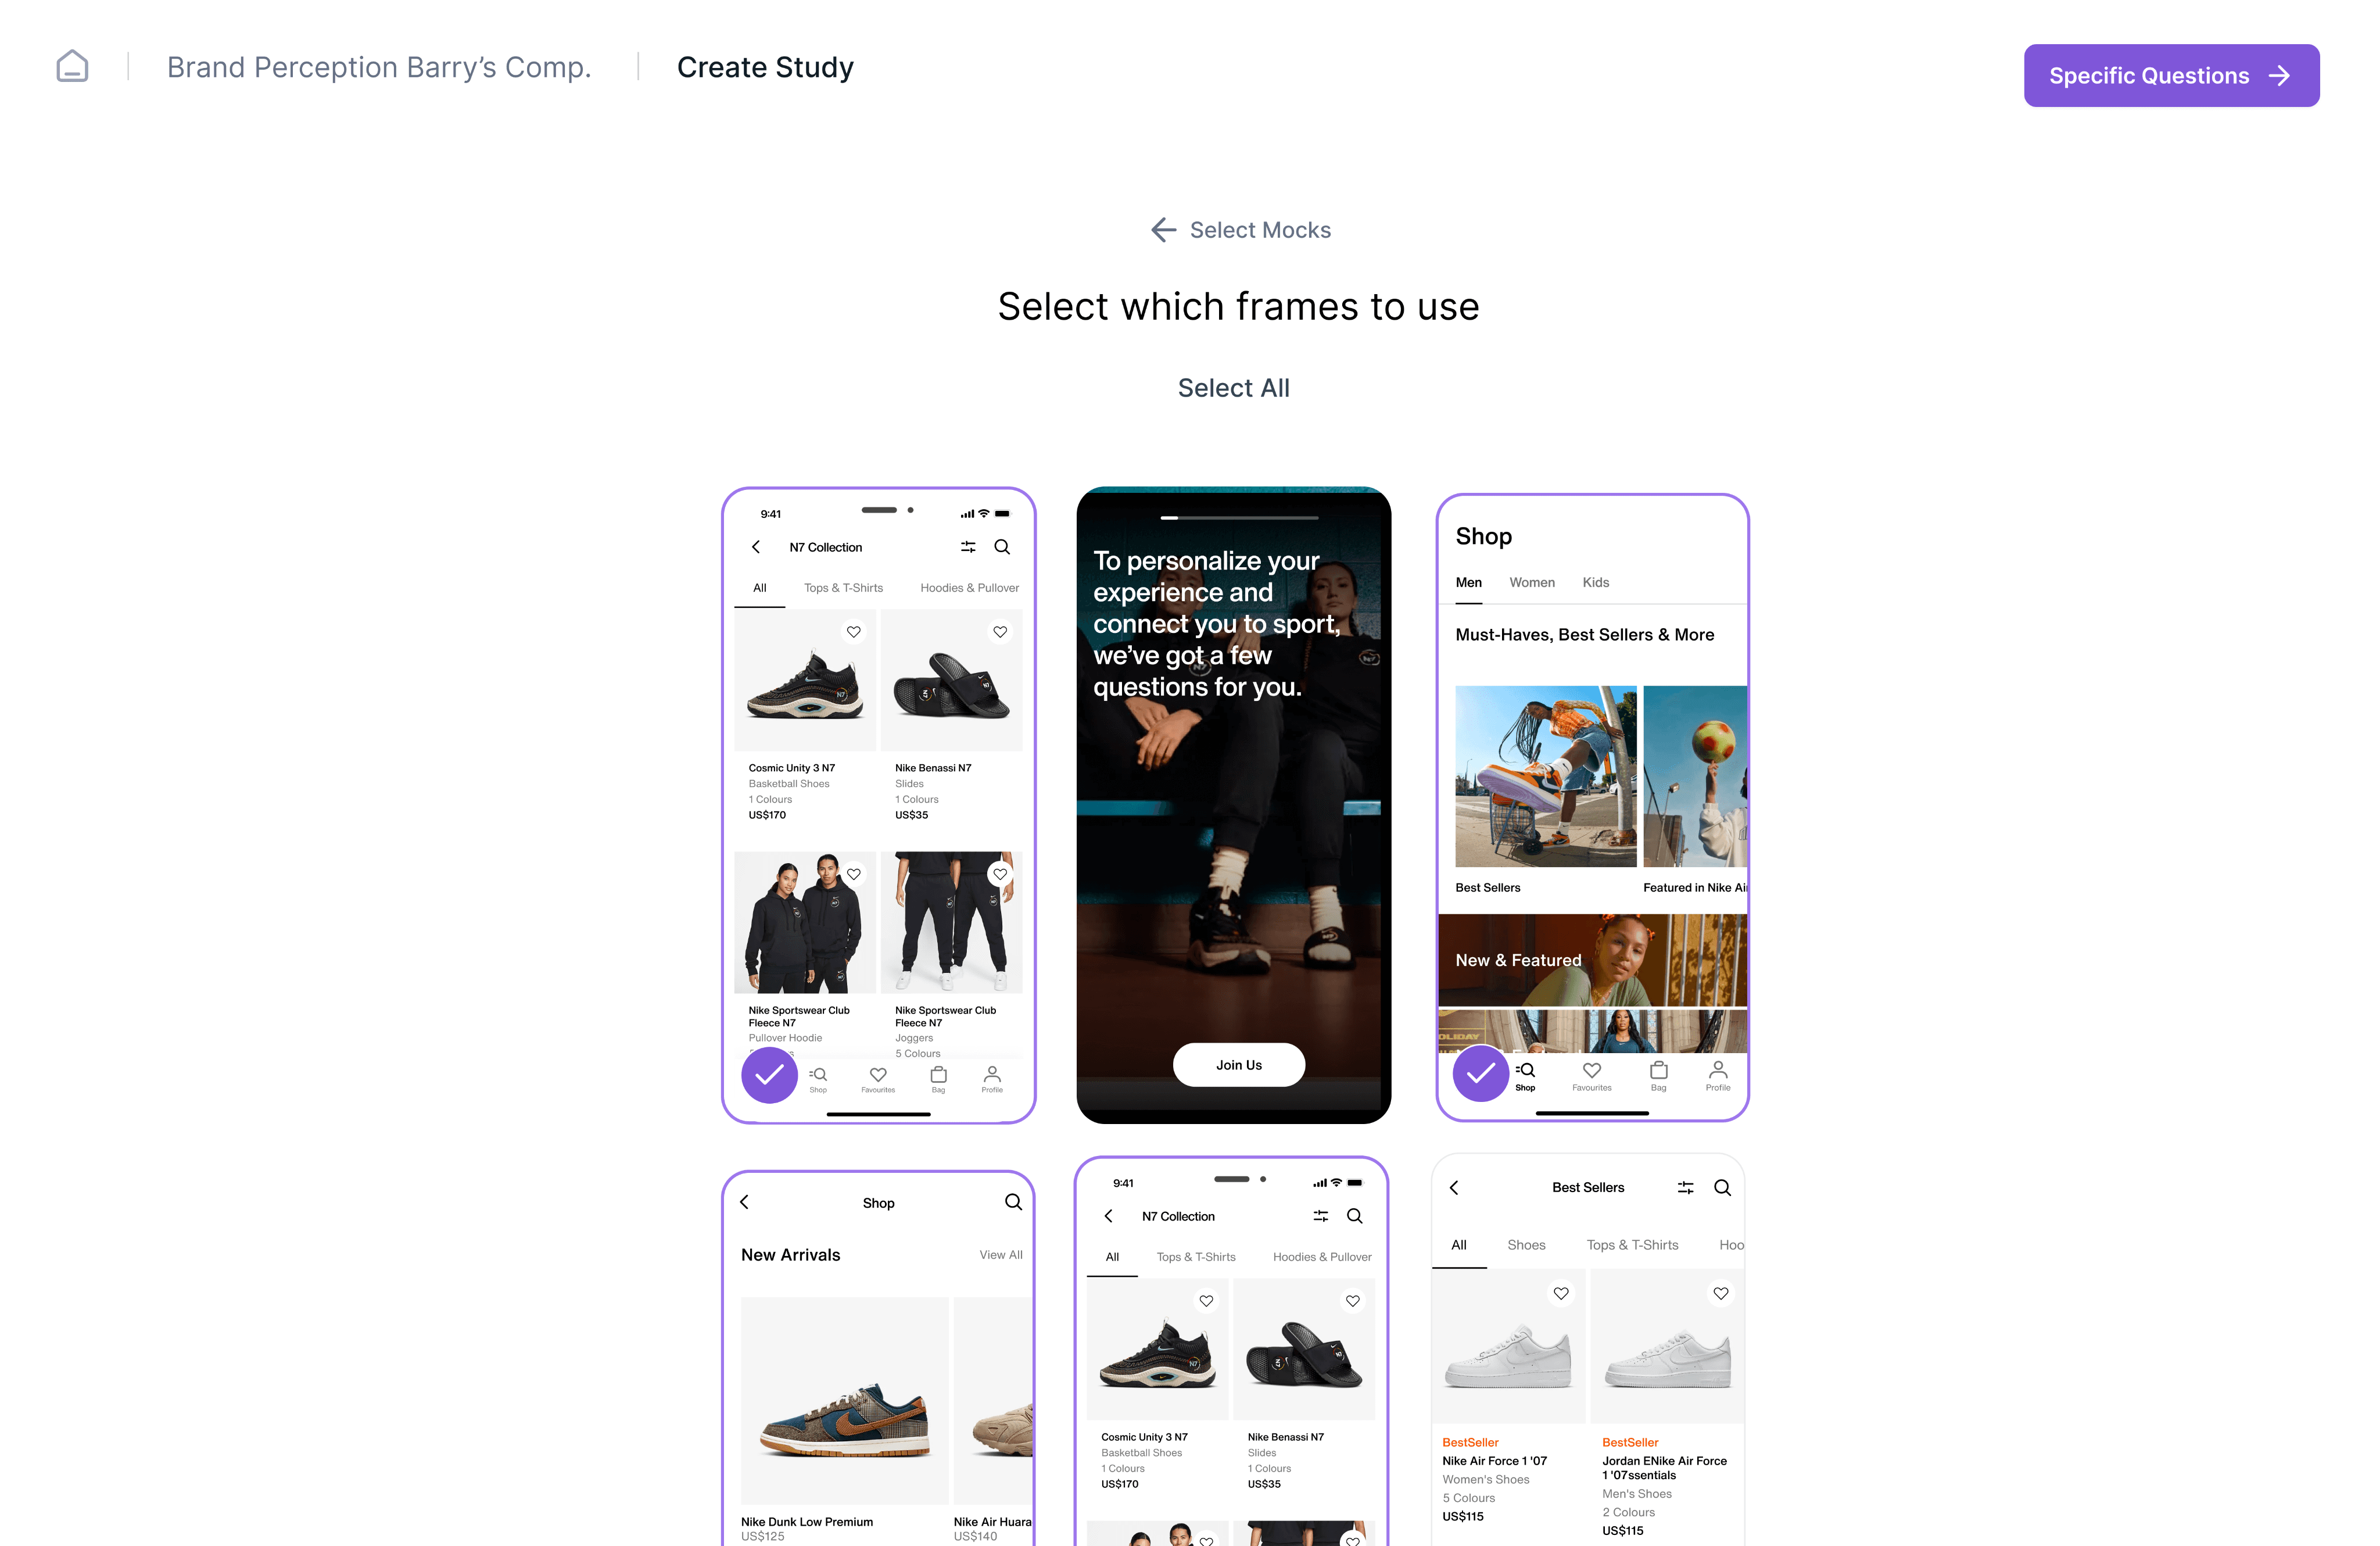
Task: Click search icon in Best Sellers frame
Action: coord(1722,1187)
